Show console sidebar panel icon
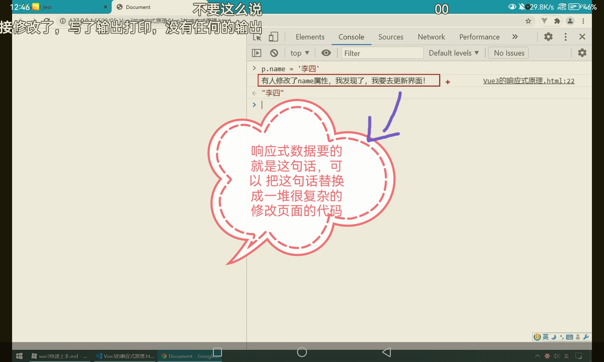The height and width of the screenshot is (362, 604). pyautogui.click(x=256, y=53)
